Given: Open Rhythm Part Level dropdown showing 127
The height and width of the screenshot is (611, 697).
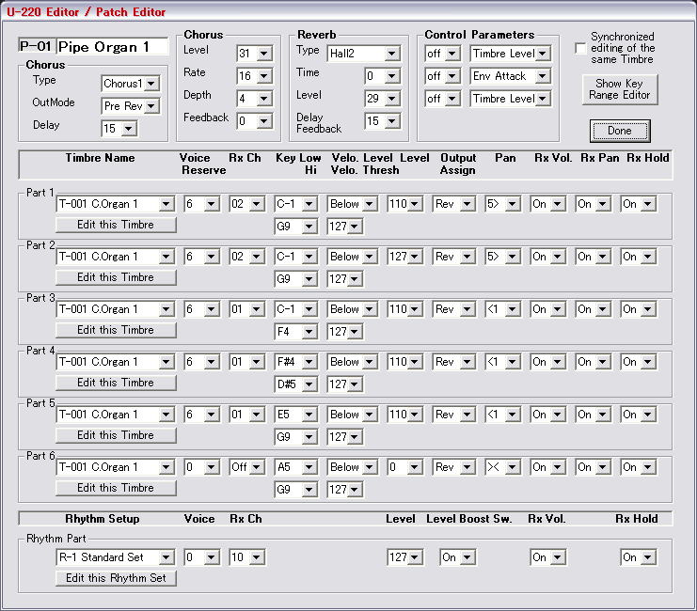Looking at the screenshot, I should click(x=405, y=557).
